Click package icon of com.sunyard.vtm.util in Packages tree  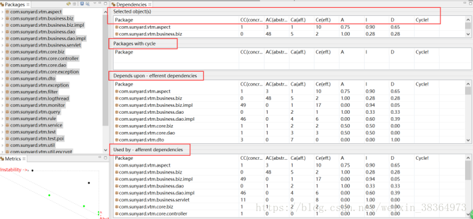pos(7,145)
